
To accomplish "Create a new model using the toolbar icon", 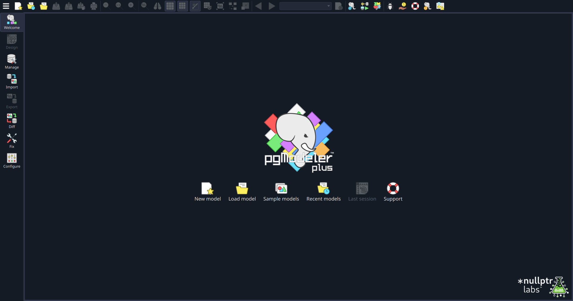I will [x=18, y=6].
